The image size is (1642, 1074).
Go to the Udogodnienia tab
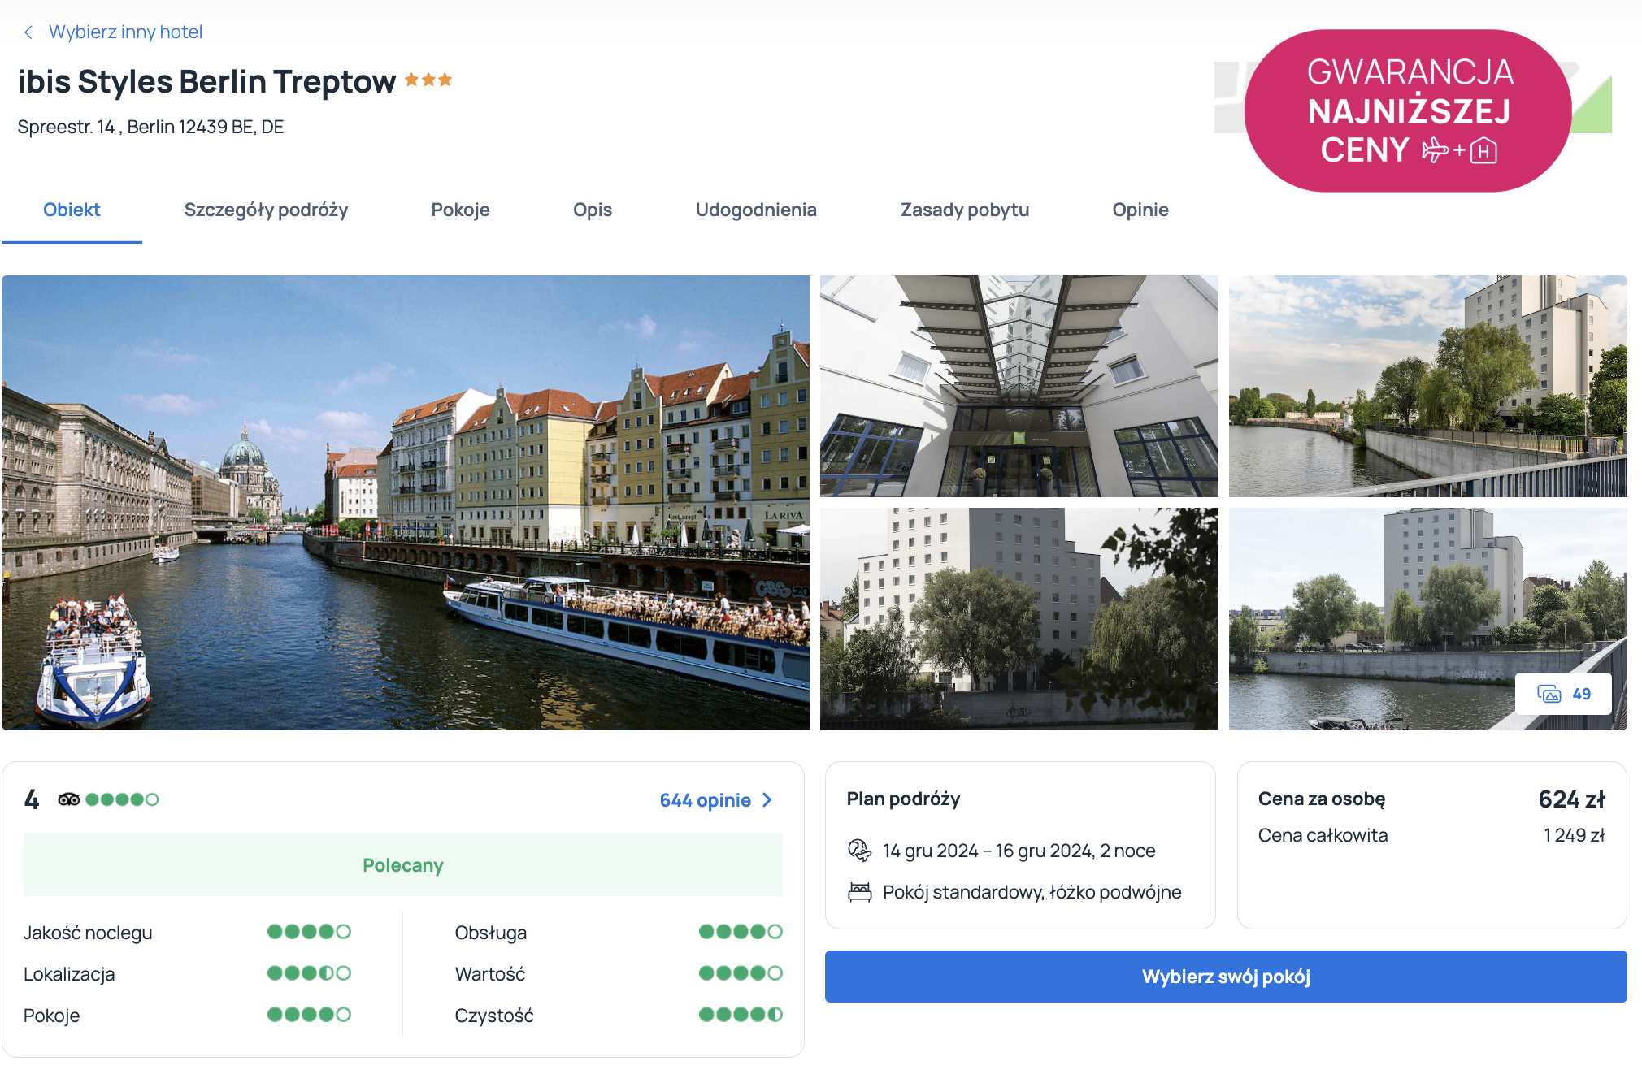click(756, 210)
